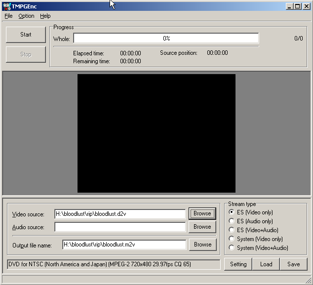Click the Output file name field
Viewport: 313px width, 285px height.
(x=124, y=244)
